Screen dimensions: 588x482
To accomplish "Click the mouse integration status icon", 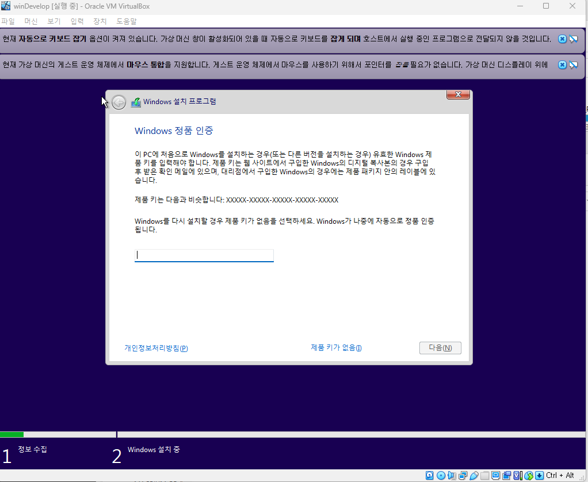I will point(529,475).
